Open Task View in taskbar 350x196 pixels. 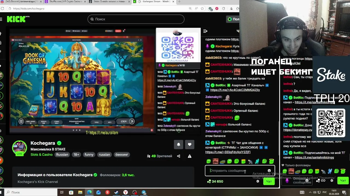click(x=62, y=192)
